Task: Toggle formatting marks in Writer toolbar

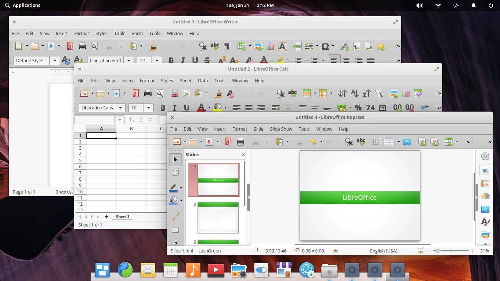Action: point(227,46)
